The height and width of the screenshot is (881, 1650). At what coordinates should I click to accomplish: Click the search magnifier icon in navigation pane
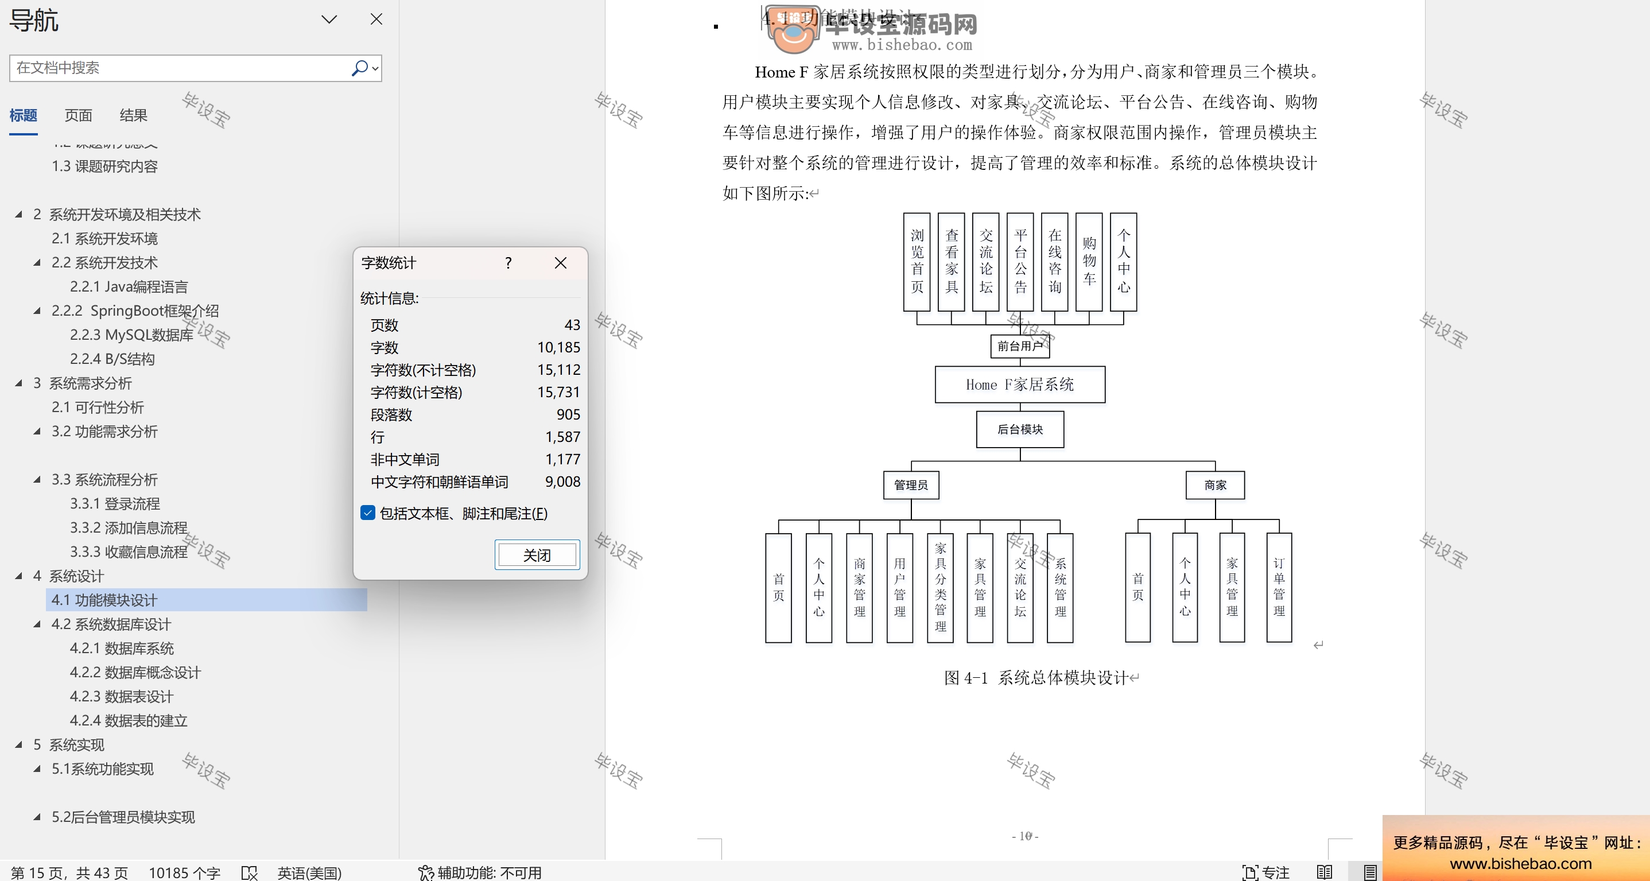359,68
